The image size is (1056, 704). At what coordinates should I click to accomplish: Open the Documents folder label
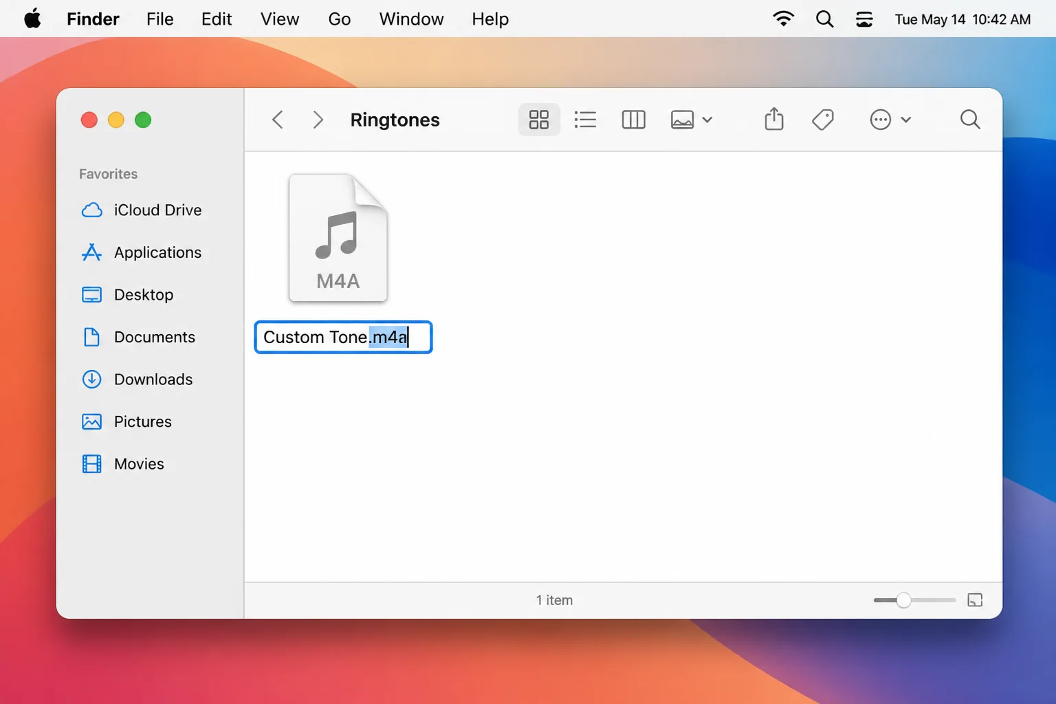[x=155, y=337]
